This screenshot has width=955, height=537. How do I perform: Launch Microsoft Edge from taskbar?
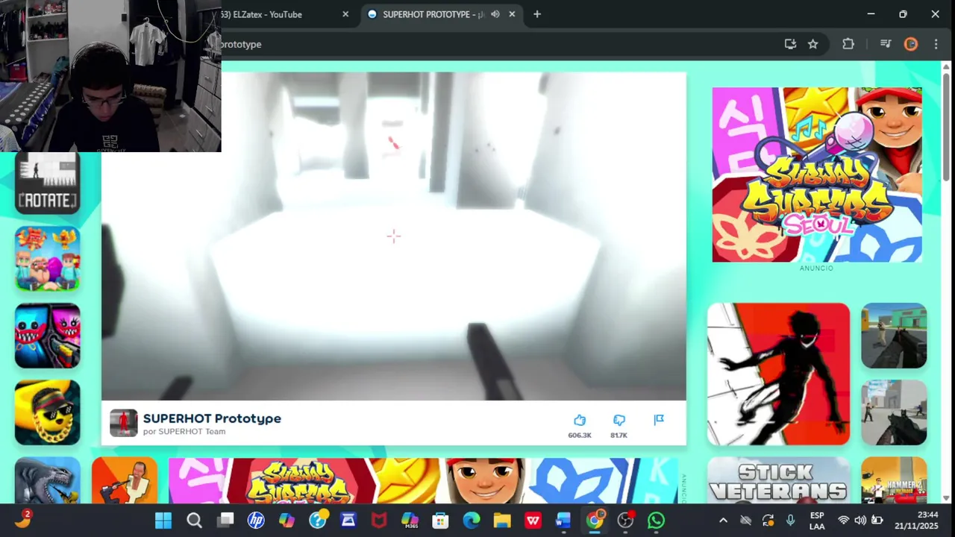pos(472,521)
